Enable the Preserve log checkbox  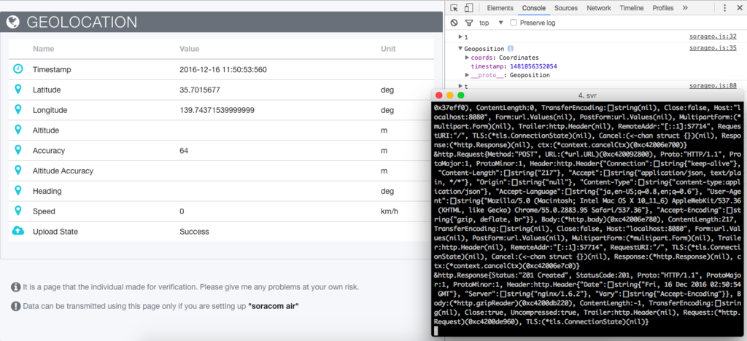513,23
